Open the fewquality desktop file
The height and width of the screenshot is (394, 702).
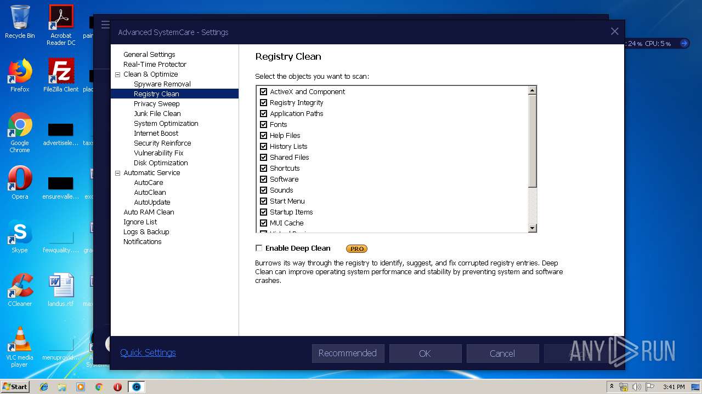[61, 242]
